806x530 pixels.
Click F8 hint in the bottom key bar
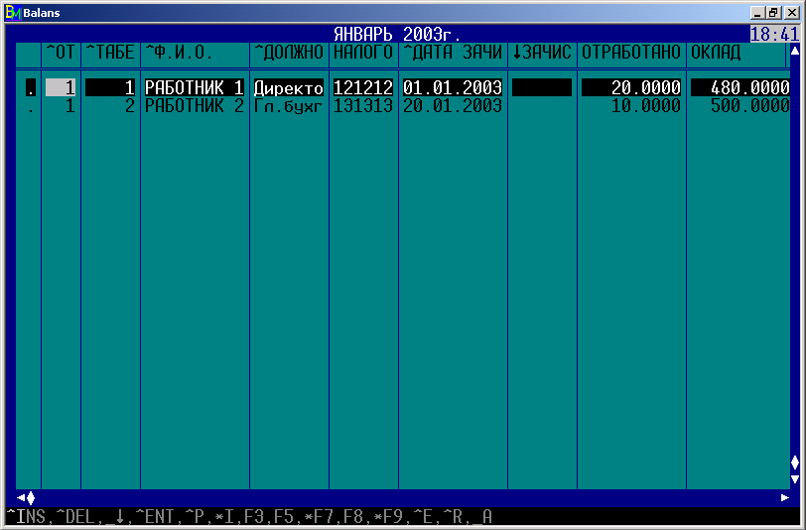point(353,516)
